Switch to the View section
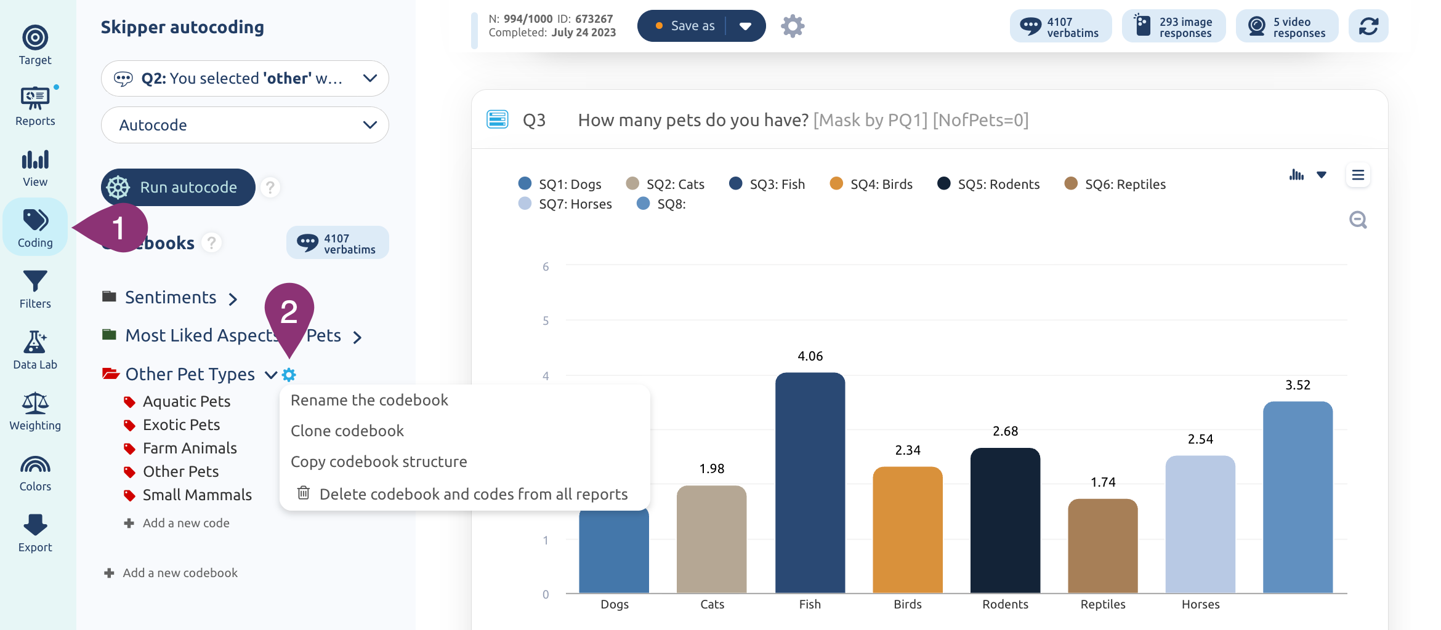This screenshot has height=630, width=1441. 35,167
